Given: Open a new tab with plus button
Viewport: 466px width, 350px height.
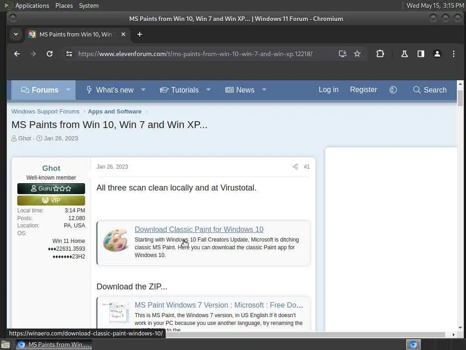Looking at the screenshot, I should (139, 34).
